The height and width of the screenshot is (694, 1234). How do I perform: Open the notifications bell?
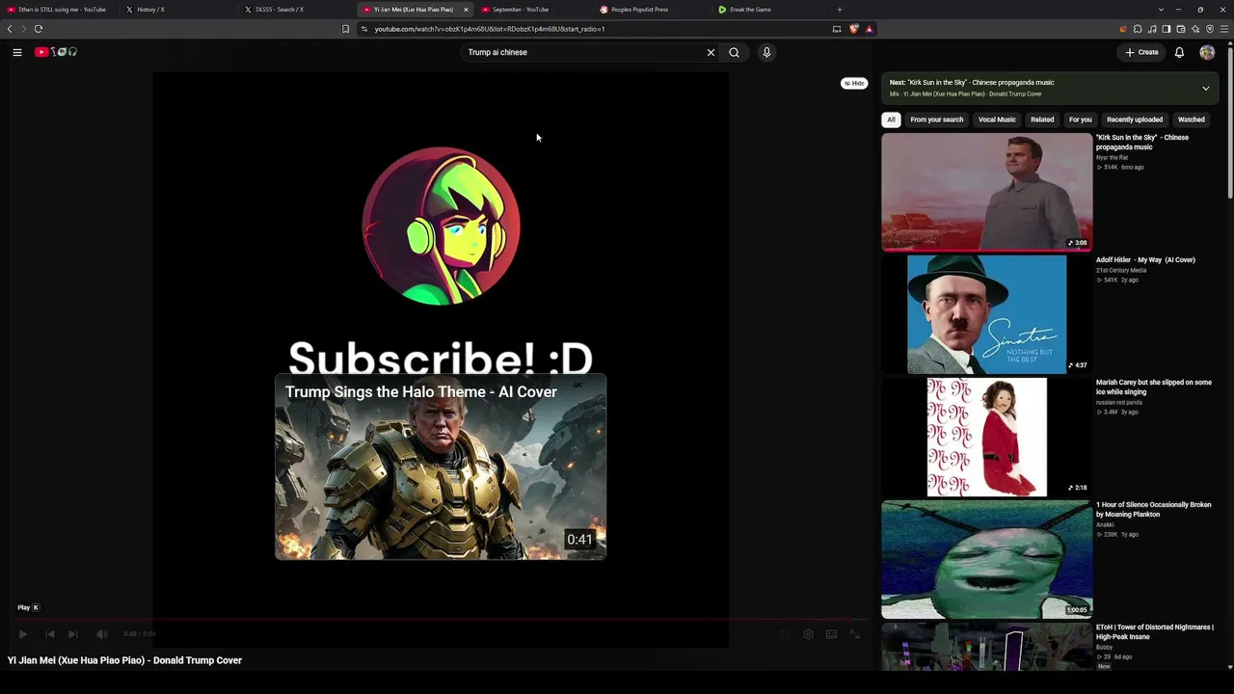click(x=1179, y=52)
